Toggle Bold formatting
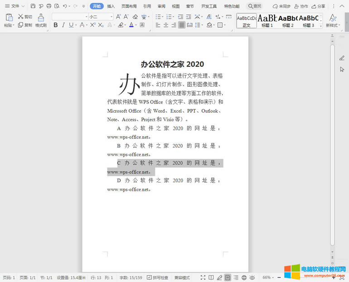 pyautogui.click(x=55, y=25)
